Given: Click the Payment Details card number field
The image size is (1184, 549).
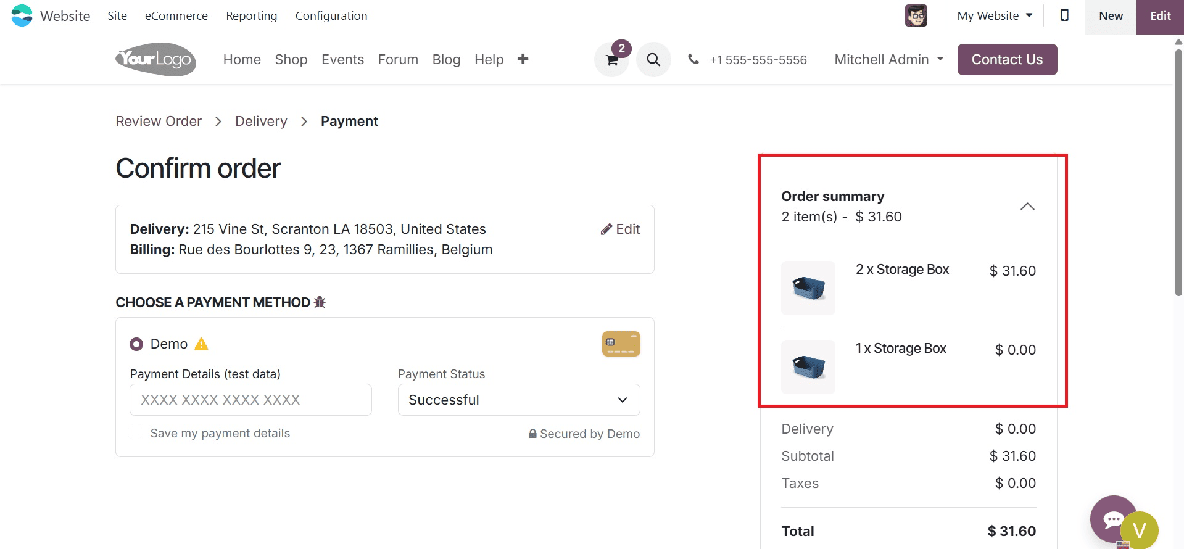Looking at the screenshot, I should coord(250,400).
